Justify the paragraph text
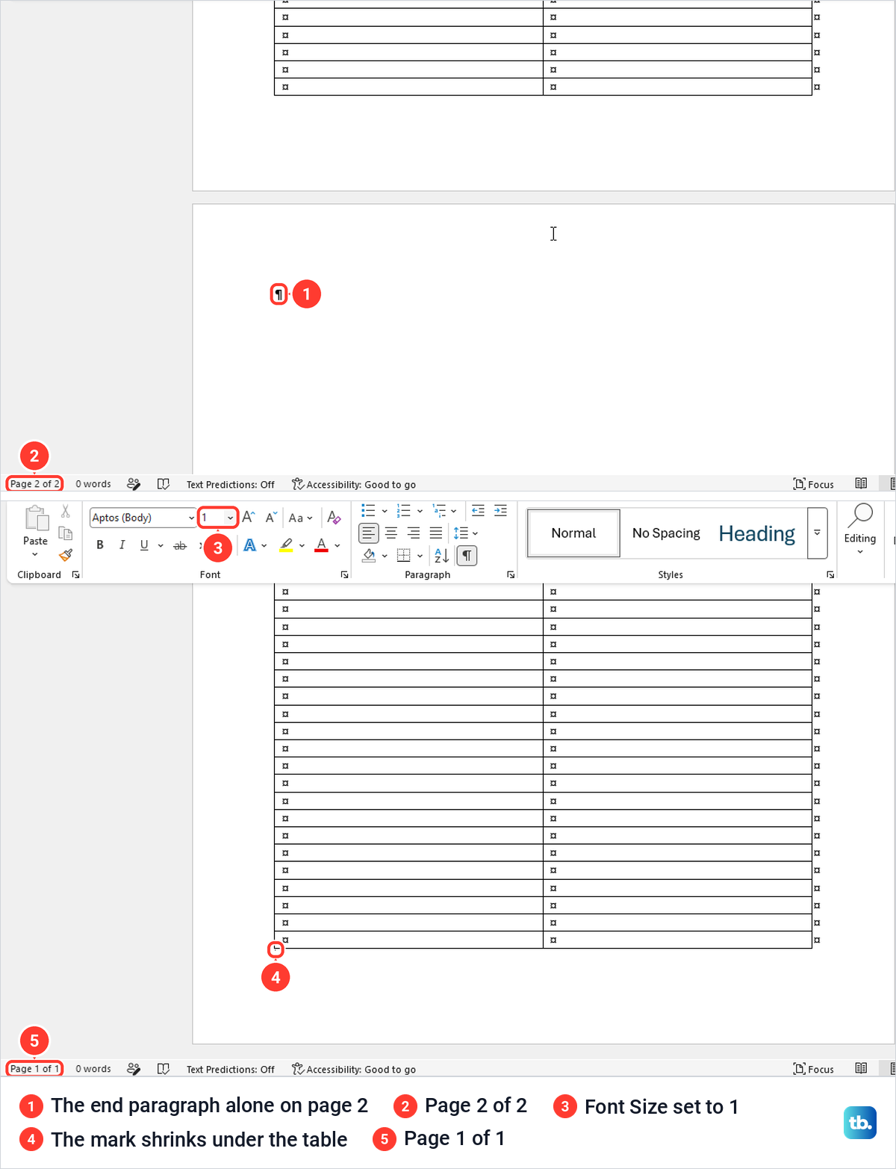896x1169 pixels. (x=436, y=533)
